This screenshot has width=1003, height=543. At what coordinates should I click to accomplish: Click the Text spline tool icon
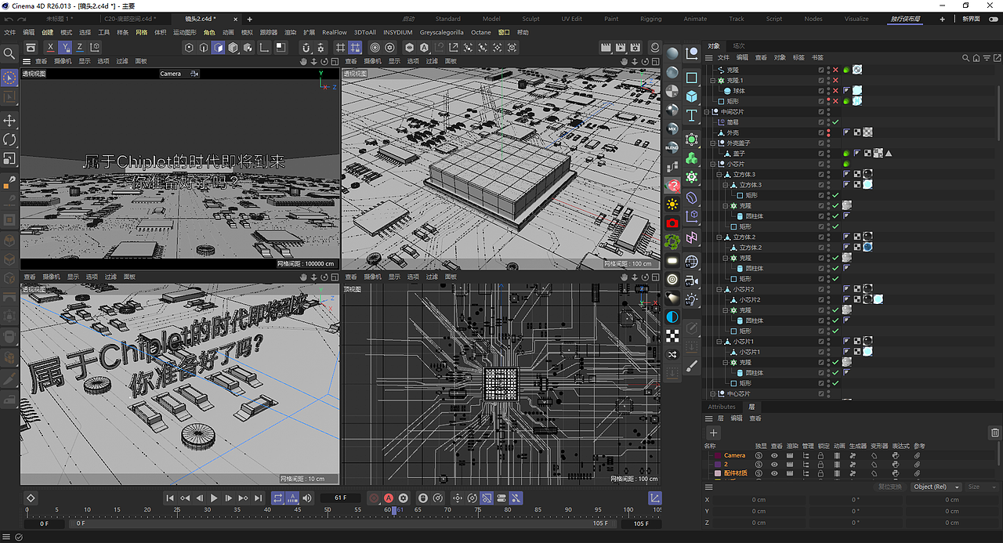tap(692, 116)
